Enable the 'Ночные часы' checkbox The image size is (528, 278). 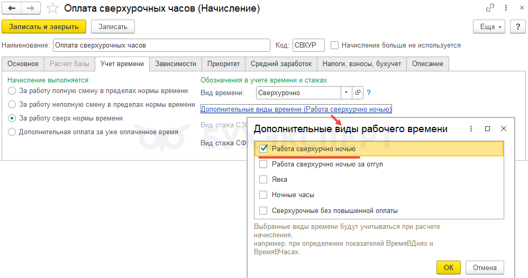coord(263,195)
